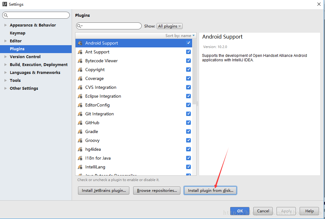Click Install plugin from disk button
325x219 pixels.
click(x=211, y=191)
